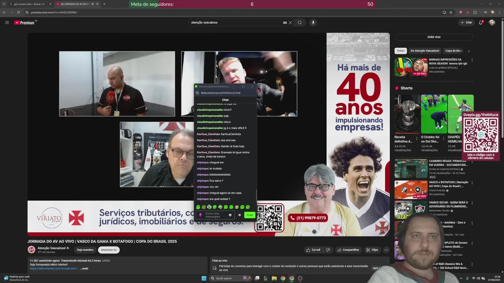Viewport: 504px width, 283px height.
Task: Open the mikromarket.com.br link in description
Action: pos(53,268)
